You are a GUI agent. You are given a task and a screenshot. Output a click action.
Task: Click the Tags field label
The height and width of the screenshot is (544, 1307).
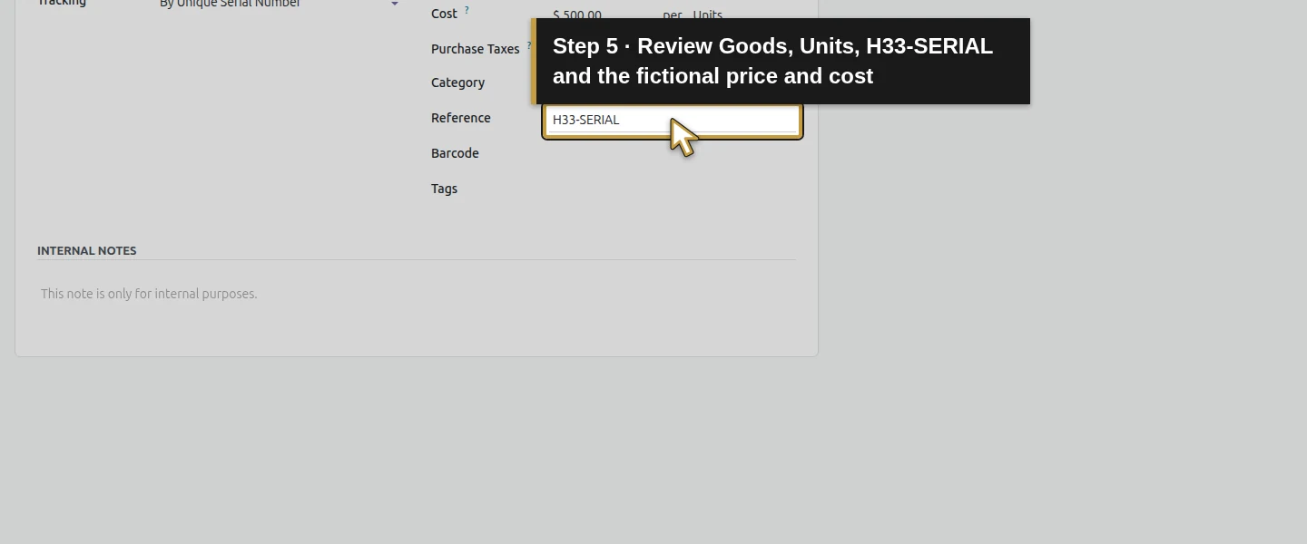[444, 189]
